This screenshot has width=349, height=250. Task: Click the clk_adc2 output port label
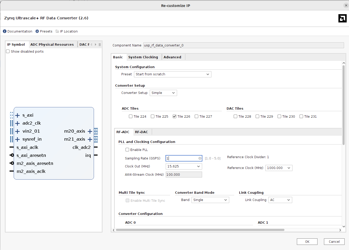point(82,148)
